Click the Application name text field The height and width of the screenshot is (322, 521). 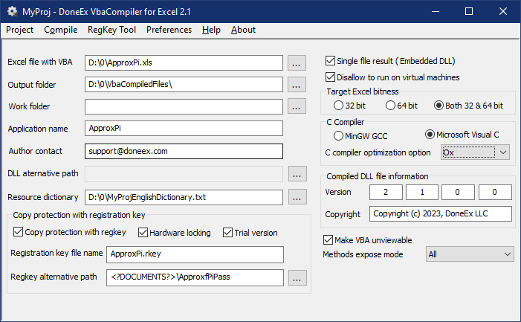pyautogui.click(x=184, y=128)
